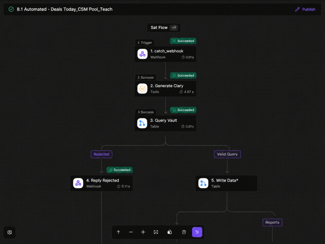
Task: Click the clock icon on Generate Clary node
Action: coord(181,92)
